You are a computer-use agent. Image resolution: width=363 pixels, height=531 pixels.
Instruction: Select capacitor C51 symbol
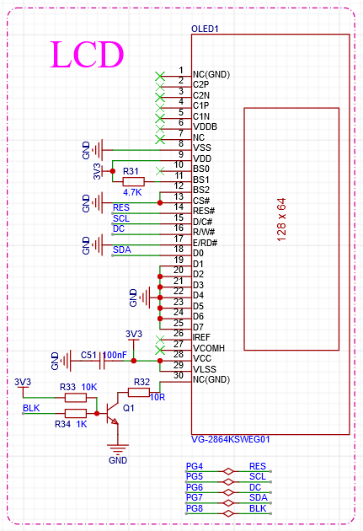point(102,361)
